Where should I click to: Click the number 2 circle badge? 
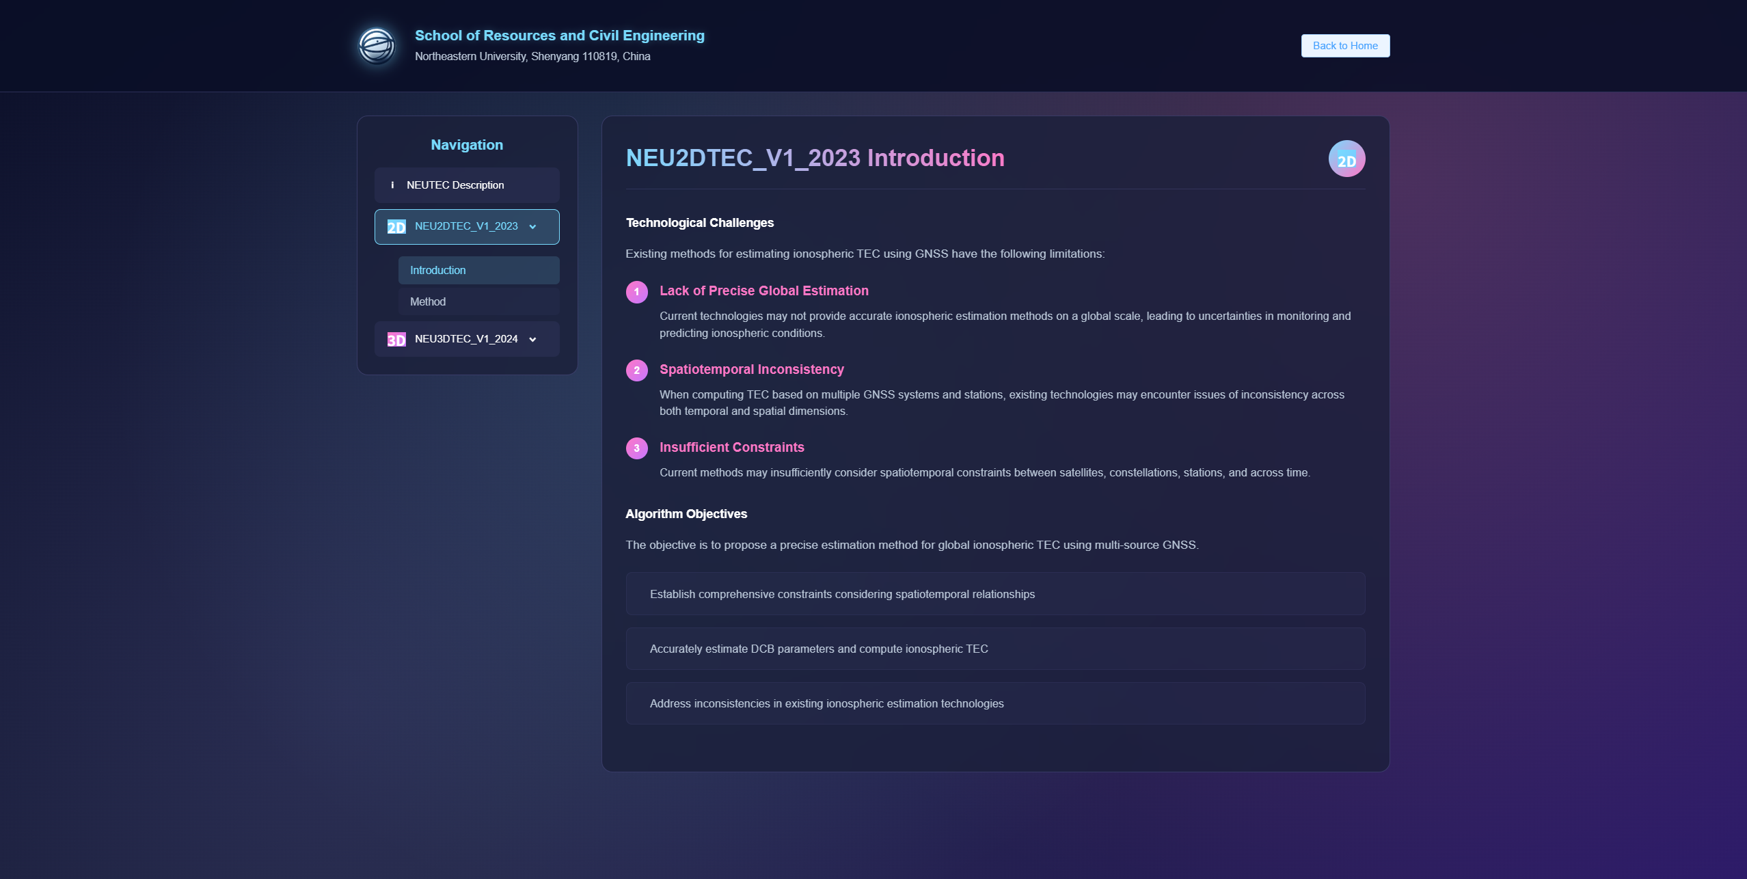coord(636,370)
